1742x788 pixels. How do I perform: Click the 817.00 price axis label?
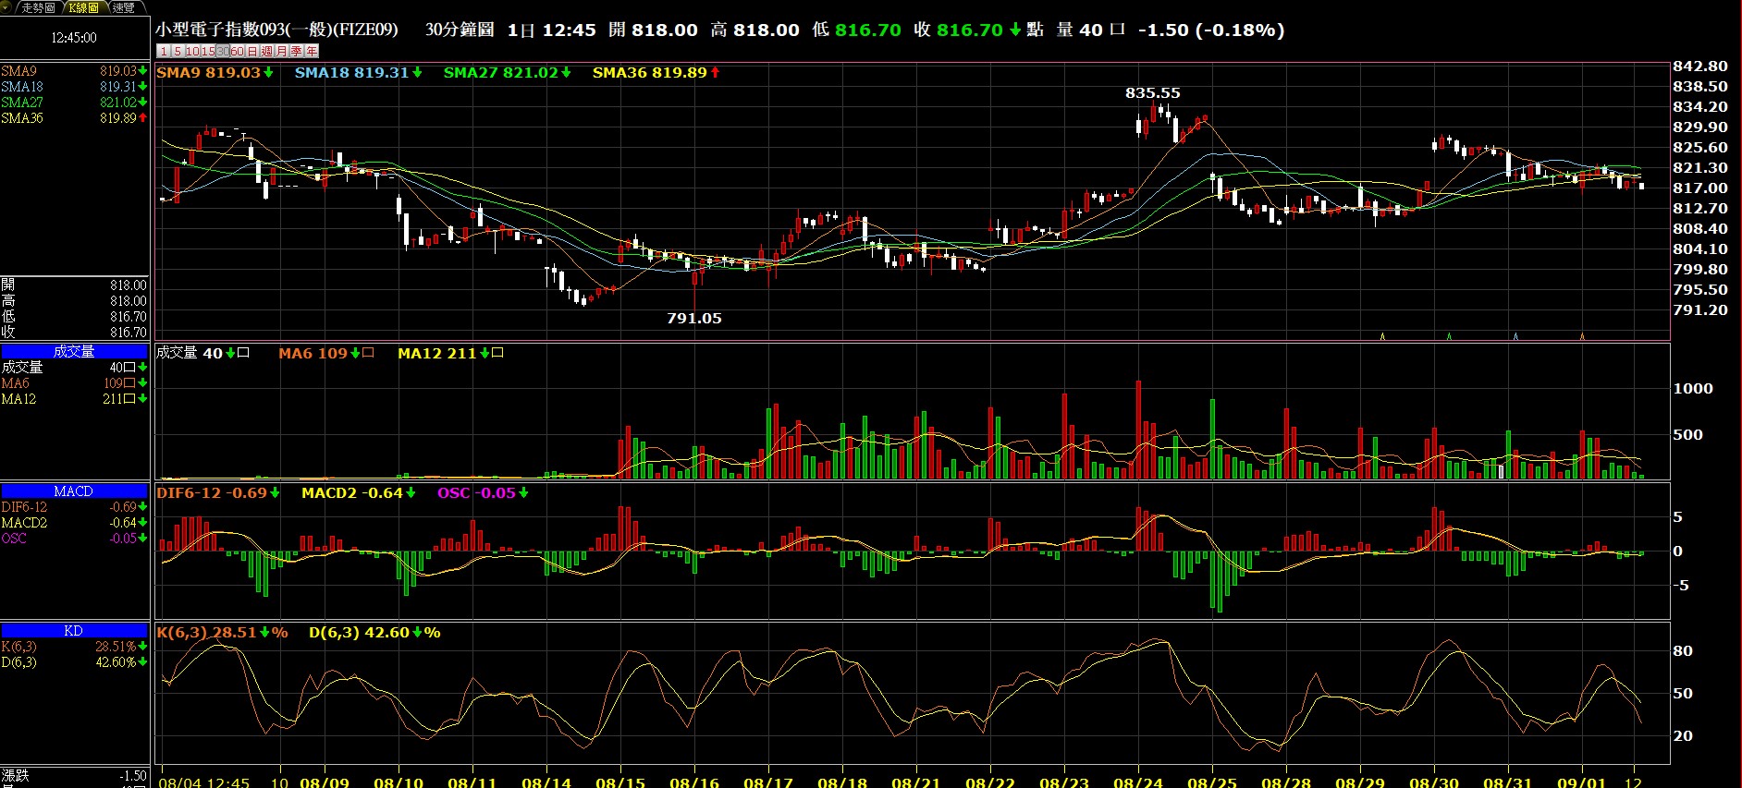click(1700, 188)
